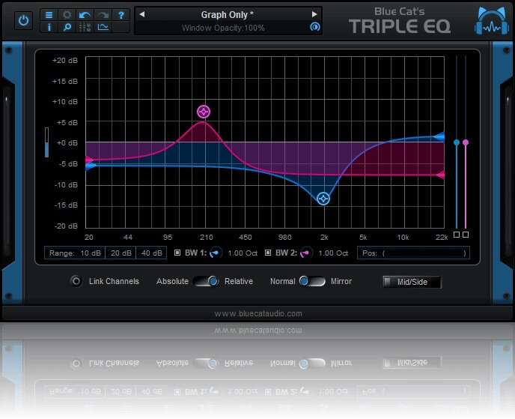Set graph range to 20 dB
515x419 pixels.
121,253
